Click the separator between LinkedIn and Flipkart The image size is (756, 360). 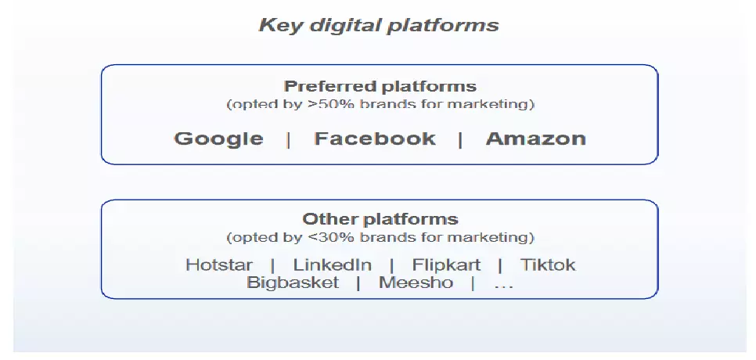391,265
